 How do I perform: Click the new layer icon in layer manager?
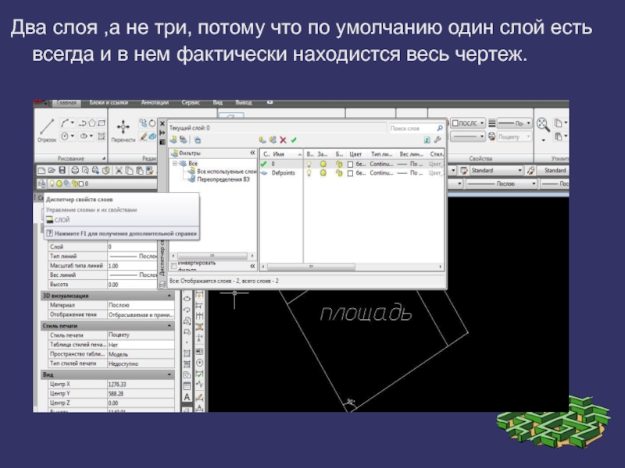point(262,140)
